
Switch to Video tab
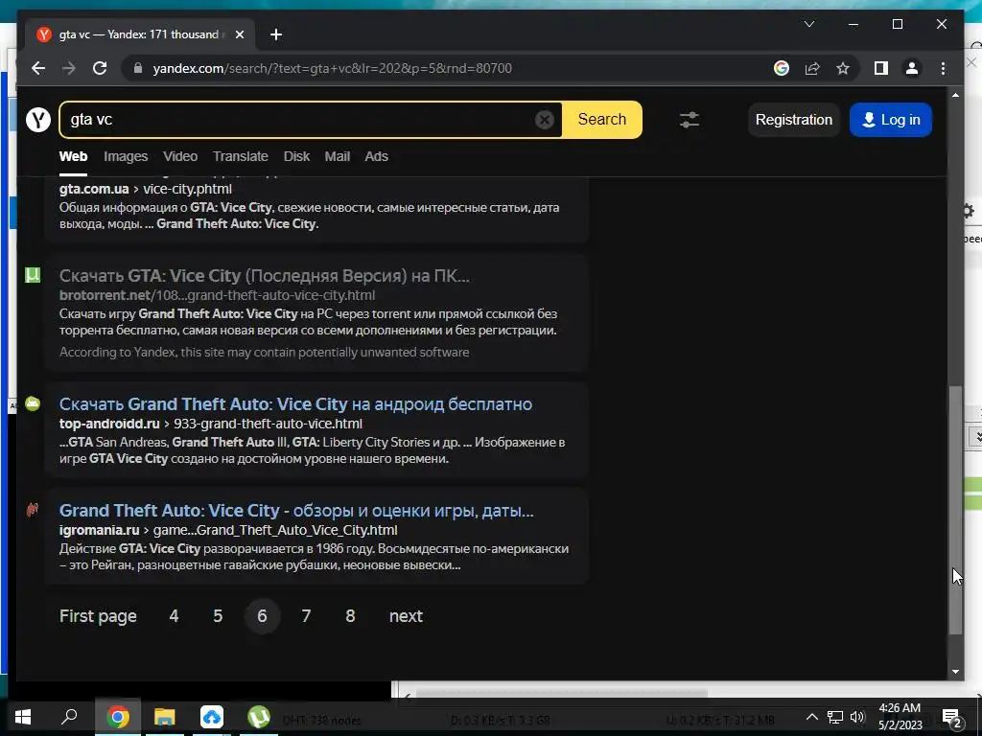pos(180,156)
